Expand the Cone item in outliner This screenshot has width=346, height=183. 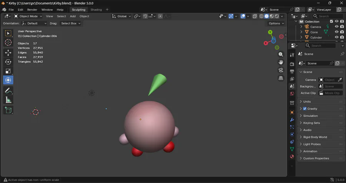301,32
